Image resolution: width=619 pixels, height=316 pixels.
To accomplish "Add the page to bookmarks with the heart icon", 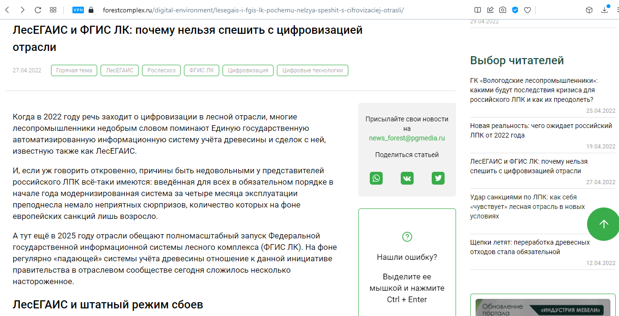I will click(x=528, y=10).
